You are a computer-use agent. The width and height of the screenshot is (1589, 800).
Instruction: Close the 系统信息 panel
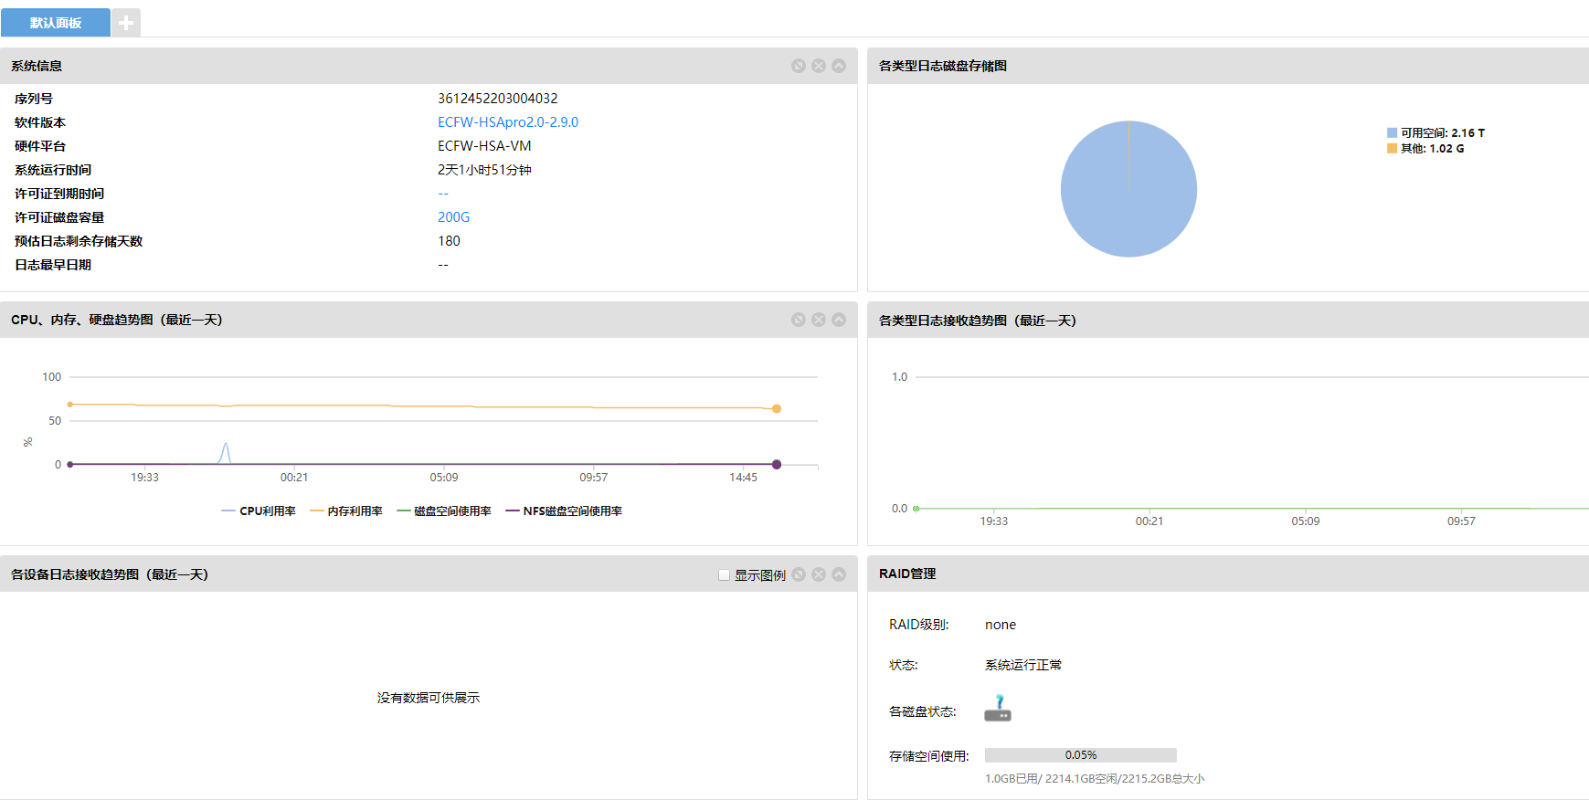[819, 66]
